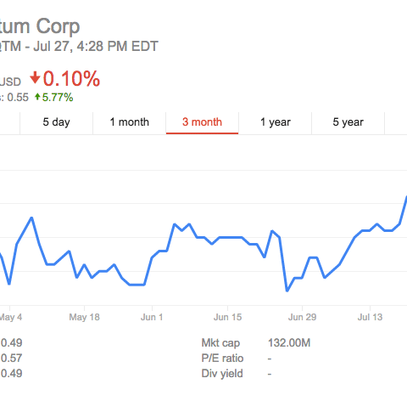Click the Jun 1 axis label

152,317
